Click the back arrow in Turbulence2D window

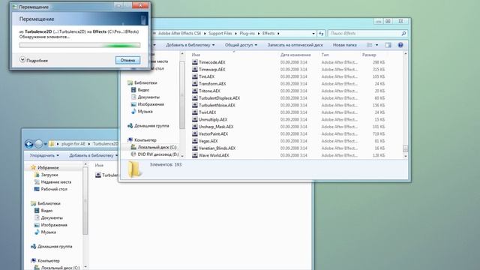click(29, 144)
